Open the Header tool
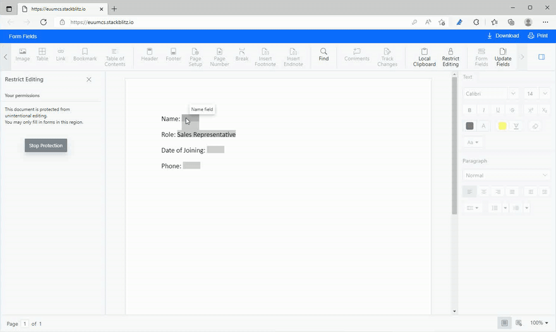556x332 pixels. click(149, 55)
